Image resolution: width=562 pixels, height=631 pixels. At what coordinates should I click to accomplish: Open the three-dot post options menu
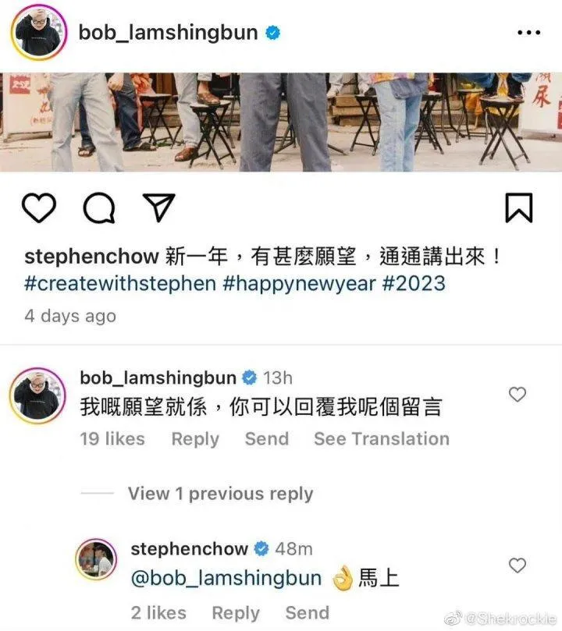click(528, 32)
